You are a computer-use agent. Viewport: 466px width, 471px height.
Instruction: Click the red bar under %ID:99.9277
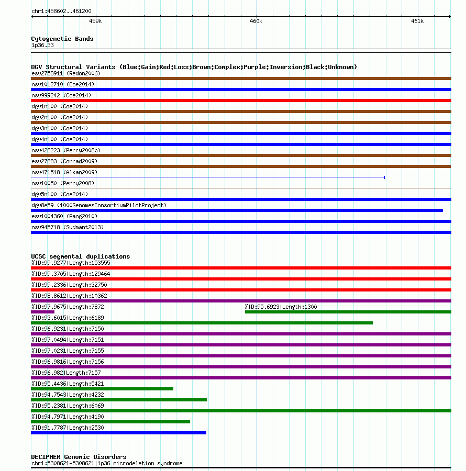tap(241, 268)
